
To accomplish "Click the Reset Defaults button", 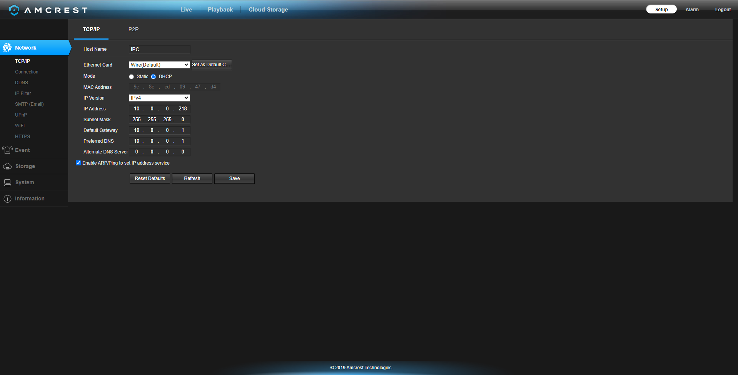I will [x=150, y=178].
